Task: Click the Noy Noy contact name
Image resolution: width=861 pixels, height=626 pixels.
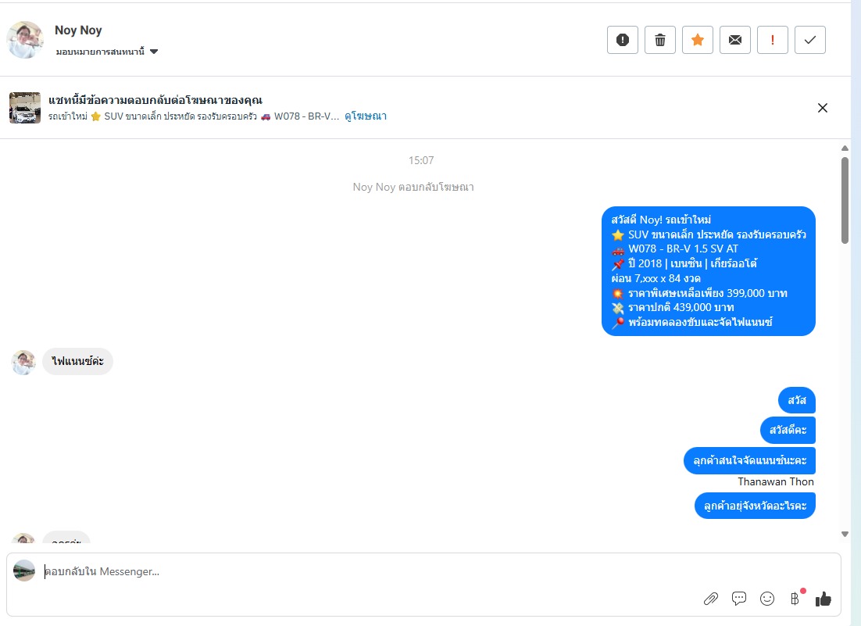Action: click(79, 30)
